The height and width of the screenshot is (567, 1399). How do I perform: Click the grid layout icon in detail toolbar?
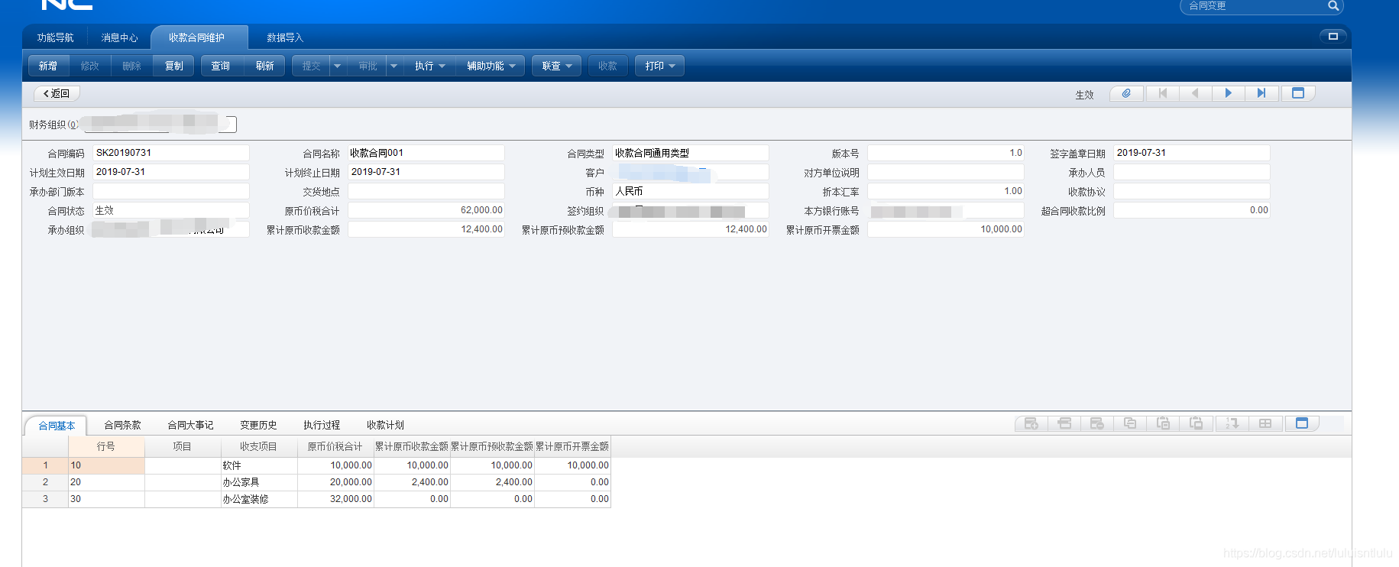(x=1265, y=423)
